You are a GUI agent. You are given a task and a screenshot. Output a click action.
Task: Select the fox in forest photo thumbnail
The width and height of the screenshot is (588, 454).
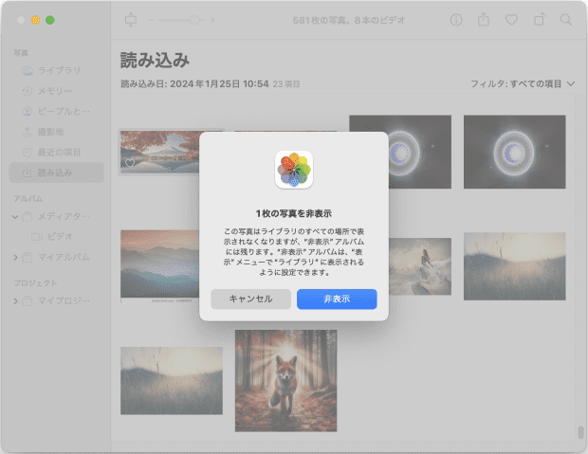pos(285,380)
